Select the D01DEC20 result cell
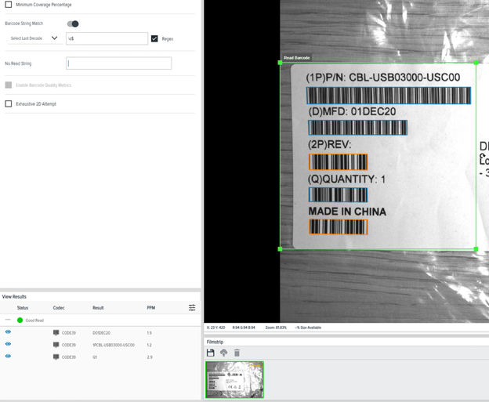This screenshot has height=402, width=489. tap(101, 333)
